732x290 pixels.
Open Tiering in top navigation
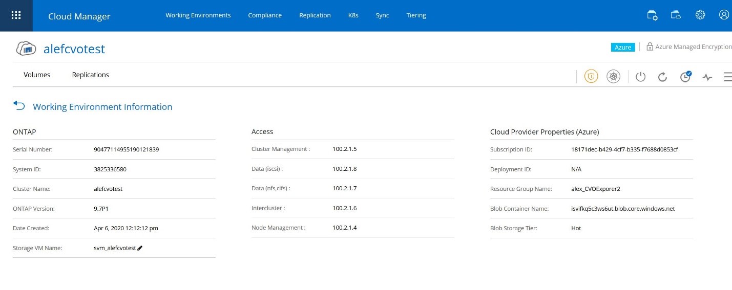(416, 15)
